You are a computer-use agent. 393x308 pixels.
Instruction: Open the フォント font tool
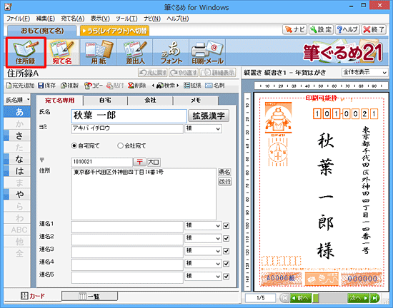[171, 53]
